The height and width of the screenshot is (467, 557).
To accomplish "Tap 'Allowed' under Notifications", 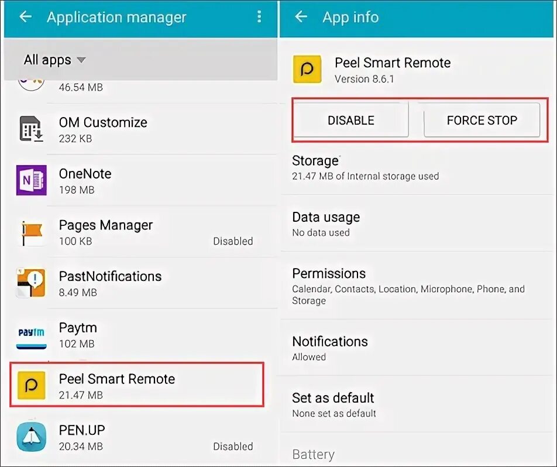I will 309,357.
